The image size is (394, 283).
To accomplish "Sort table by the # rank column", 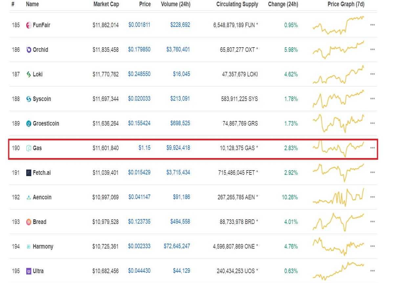I will [13, 4].
